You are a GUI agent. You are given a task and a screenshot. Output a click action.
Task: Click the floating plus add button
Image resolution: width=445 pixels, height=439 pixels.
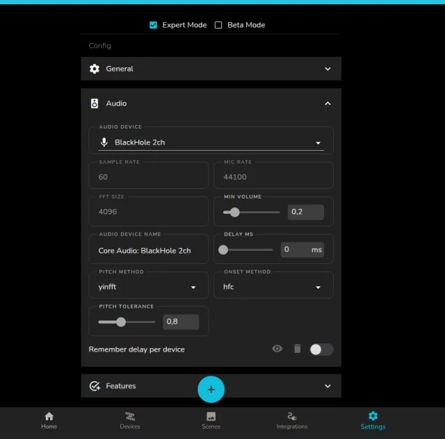click(211, 390)
